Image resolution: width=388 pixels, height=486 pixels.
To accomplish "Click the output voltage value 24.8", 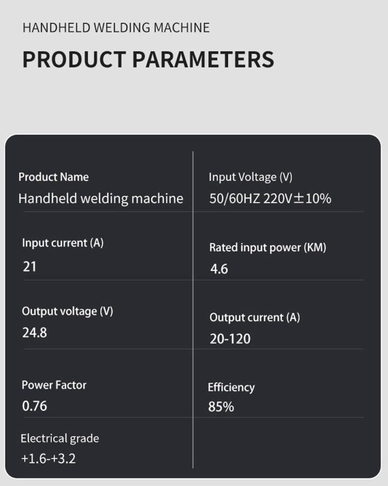I will tap(35, 333).
